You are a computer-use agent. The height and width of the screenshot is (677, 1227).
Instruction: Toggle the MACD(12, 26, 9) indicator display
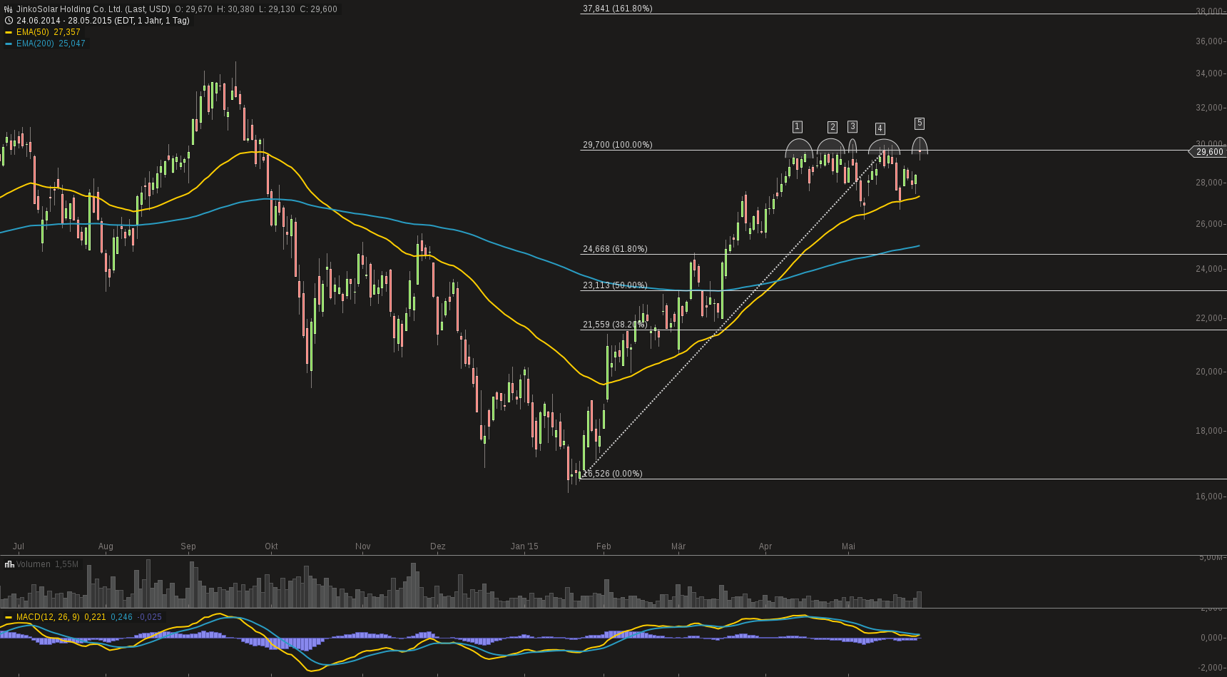point(49,617)
